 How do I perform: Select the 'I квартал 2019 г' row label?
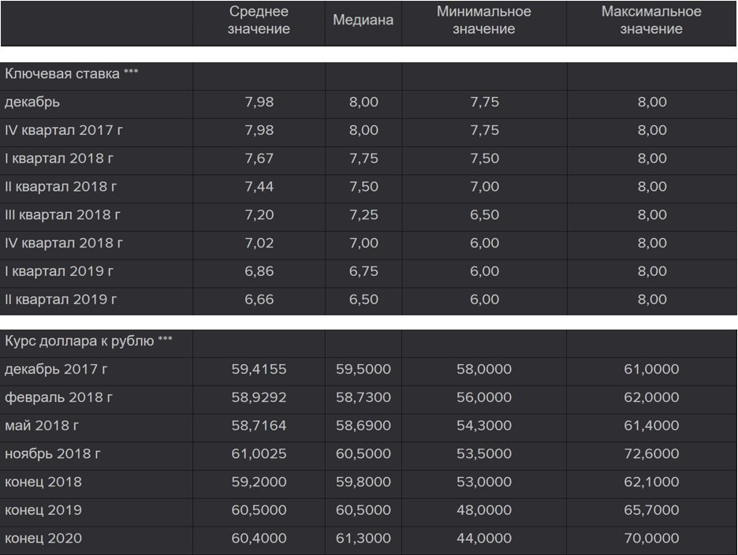pos(59,271)
